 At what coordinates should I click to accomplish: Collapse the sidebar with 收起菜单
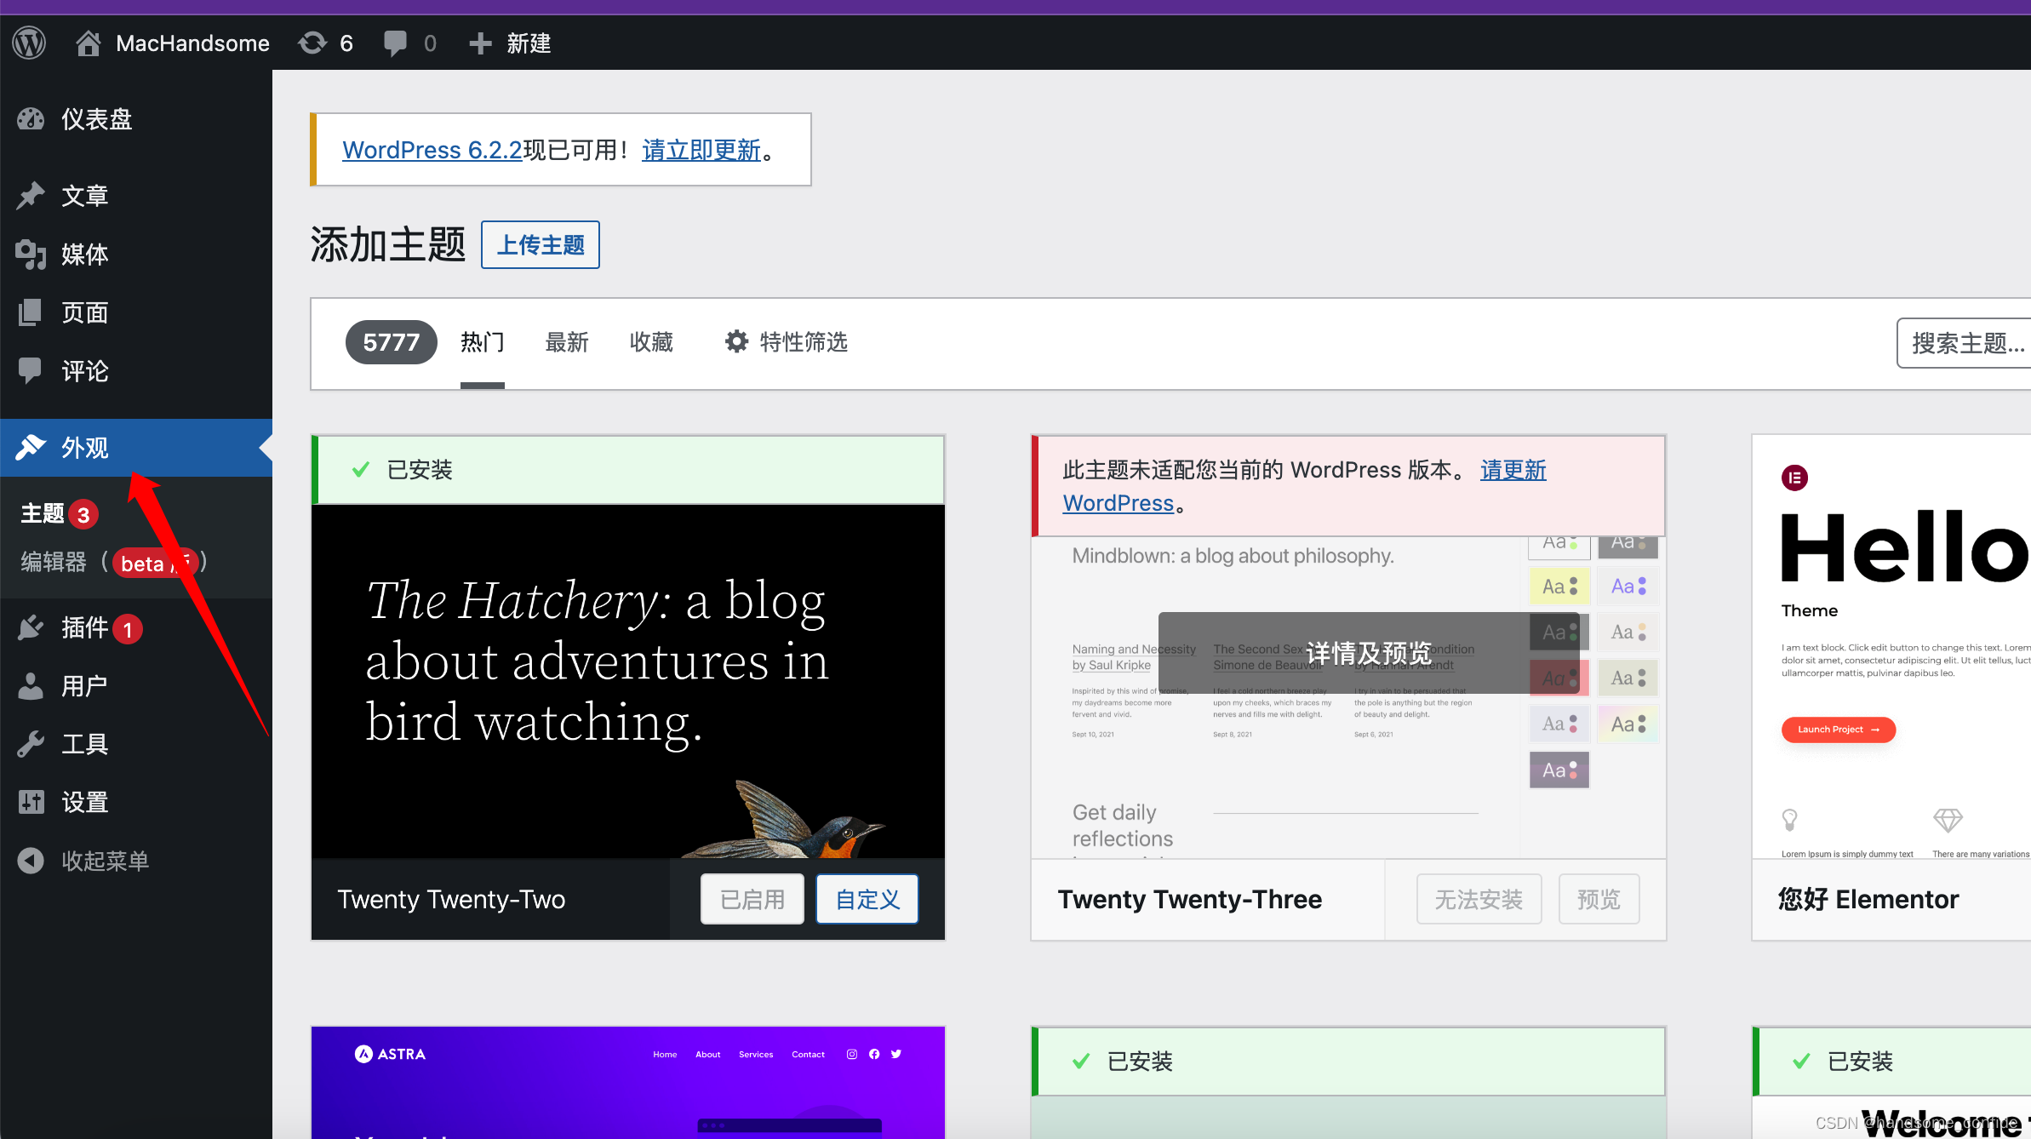pyautogui.click(x=104, y=861)
